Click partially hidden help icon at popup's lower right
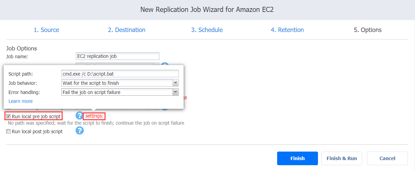This screenshot has width=415, height=172. point(165,108)
